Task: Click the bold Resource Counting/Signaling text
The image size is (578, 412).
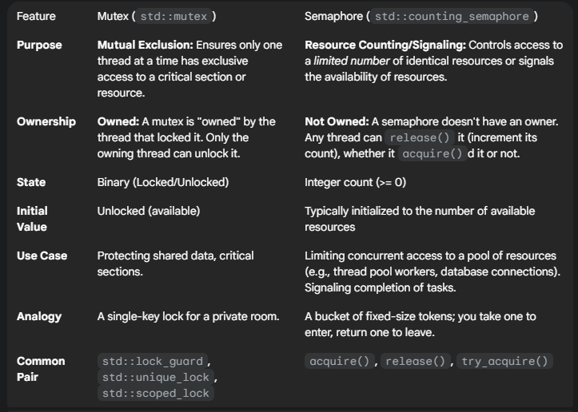Action: 381,45
